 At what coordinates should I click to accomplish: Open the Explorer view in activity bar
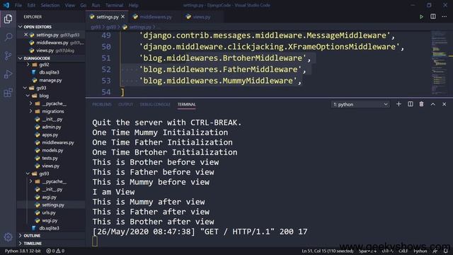coord(8,19)
